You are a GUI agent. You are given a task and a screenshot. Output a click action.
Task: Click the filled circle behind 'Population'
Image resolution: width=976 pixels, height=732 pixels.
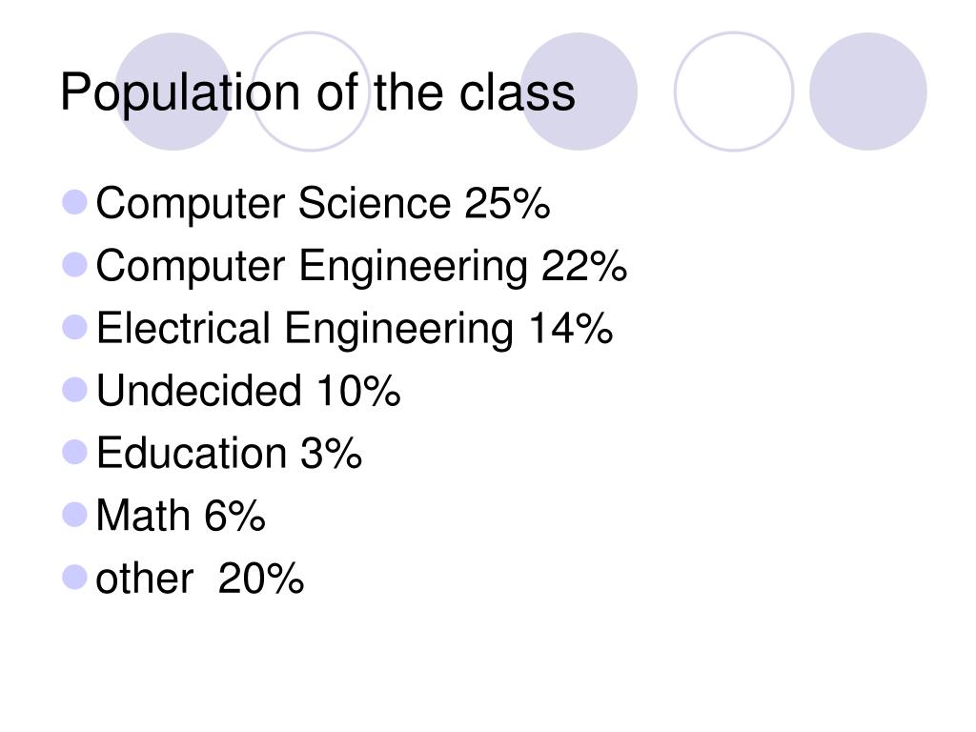[x=173, y=91]
